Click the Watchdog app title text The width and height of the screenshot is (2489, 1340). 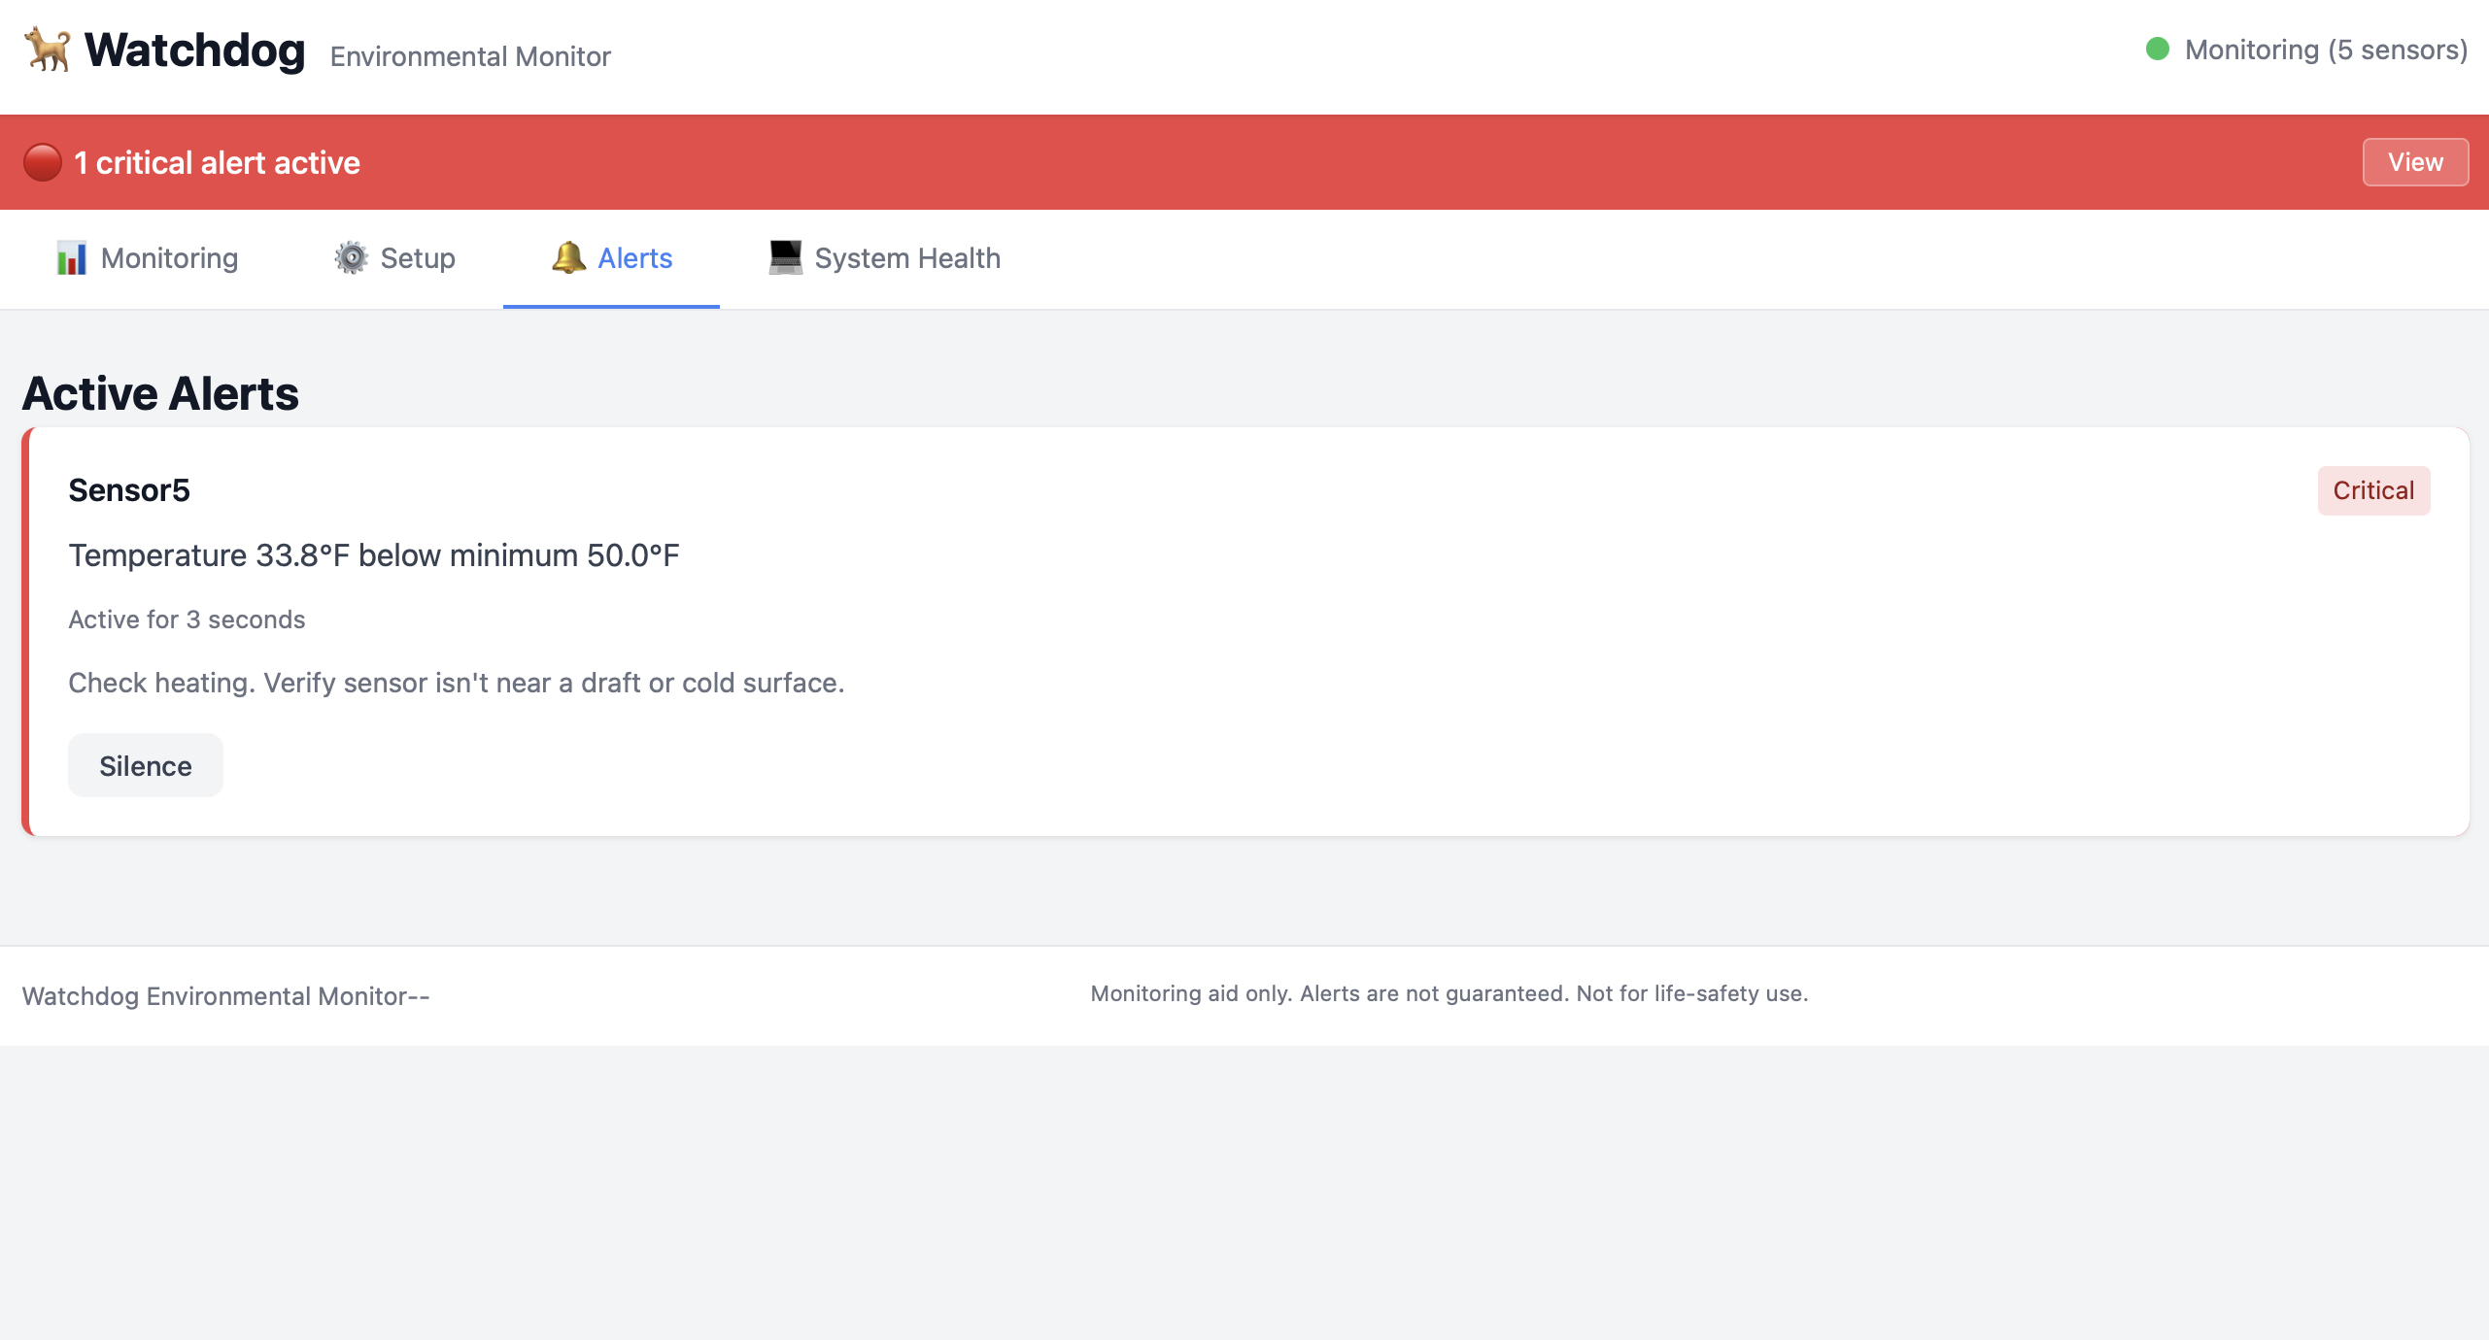coord(194,50)
